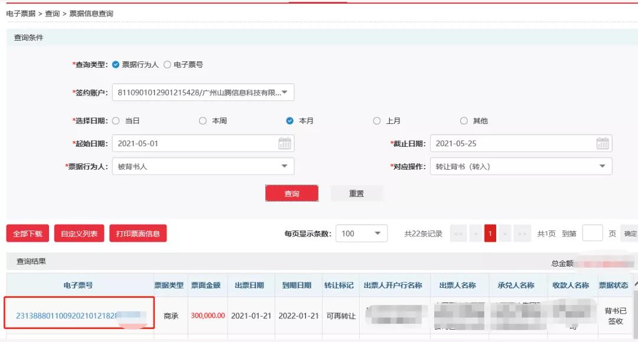Jump to the last page of results
Screen dimensions: 638x342
522,234
